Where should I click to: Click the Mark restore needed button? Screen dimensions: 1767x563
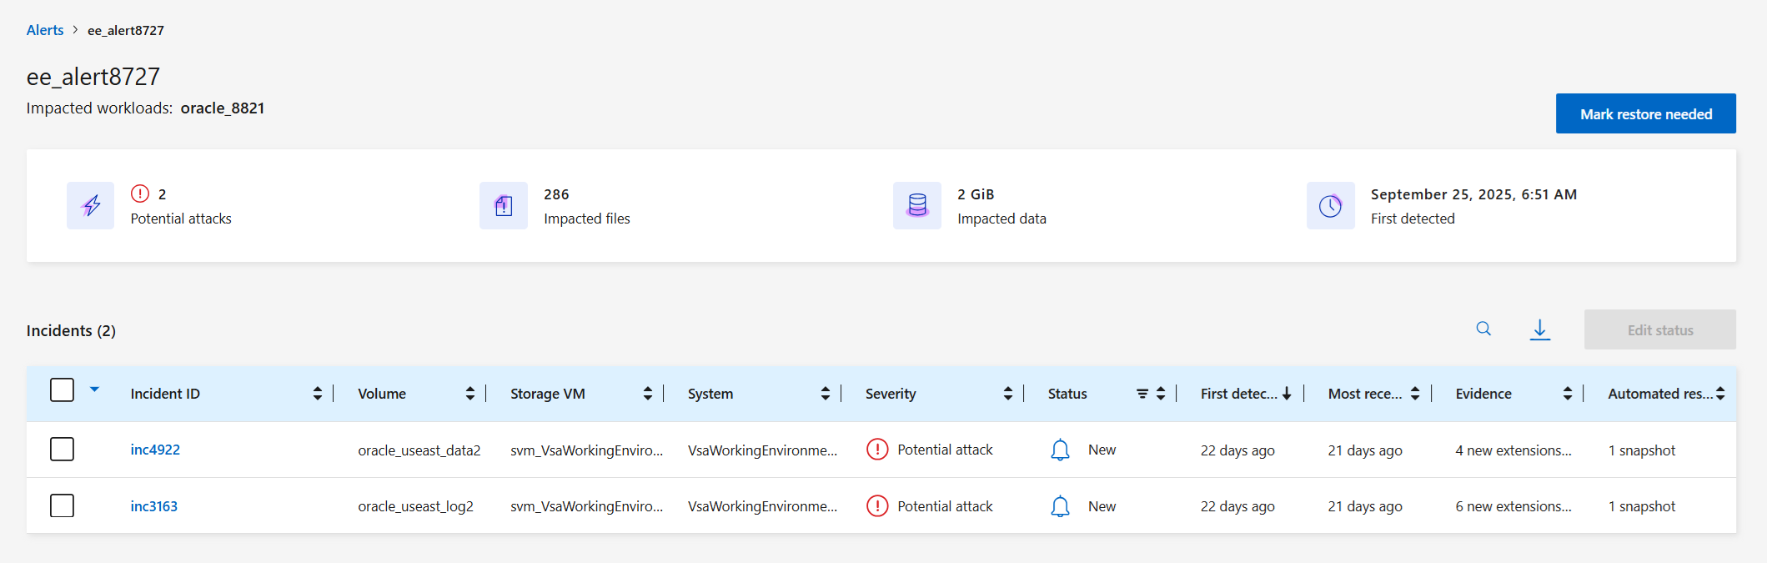(1645, 113)
